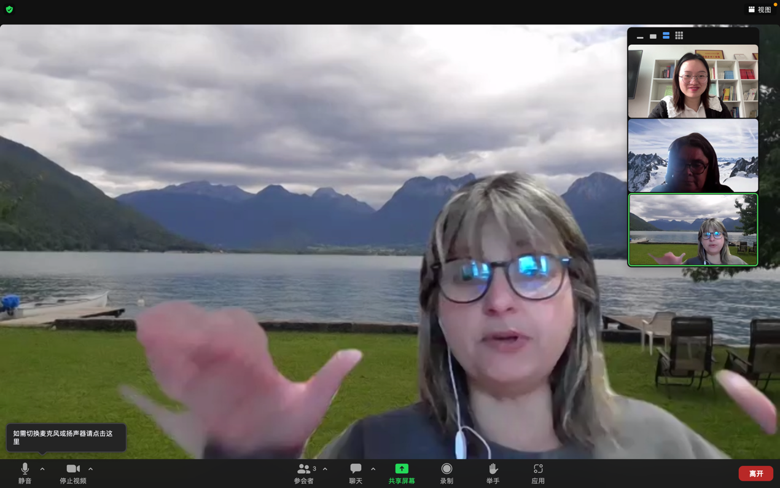780x488 pixels.
Task: Switch to the grid layout icon
Action: point(679,36)
